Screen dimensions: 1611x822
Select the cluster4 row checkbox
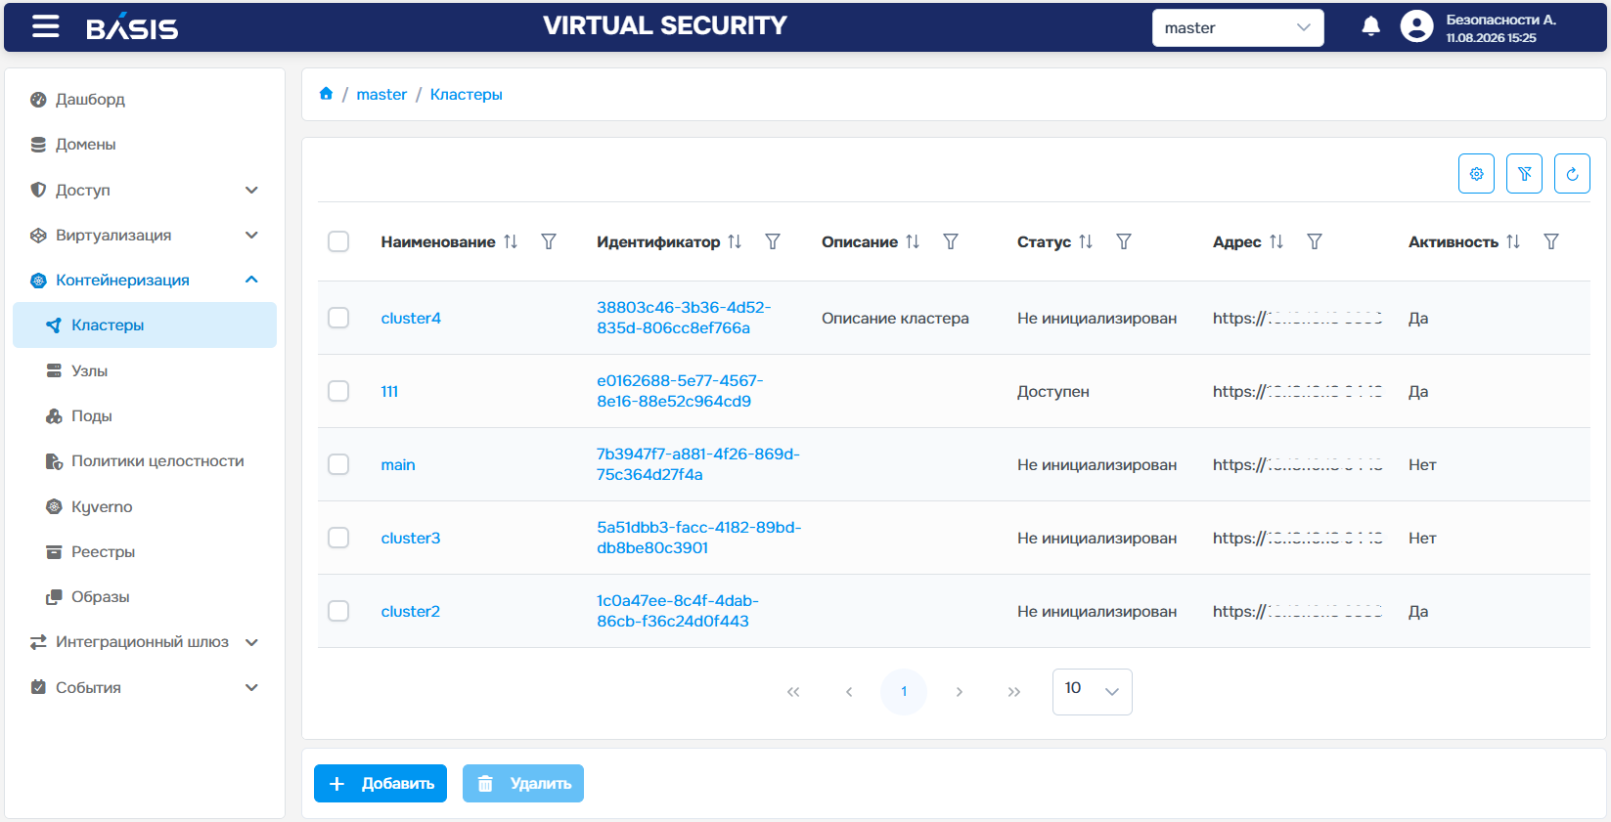point(338,318)
